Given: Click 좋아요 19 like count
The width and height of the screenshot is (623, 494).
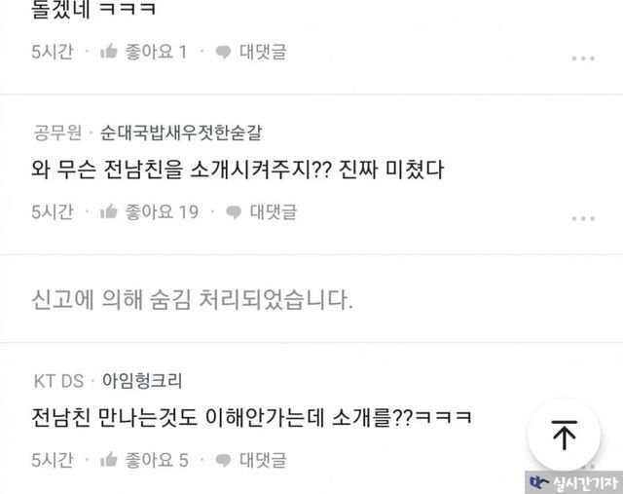Looking at the screenshot, I should [x=162, y=211].
